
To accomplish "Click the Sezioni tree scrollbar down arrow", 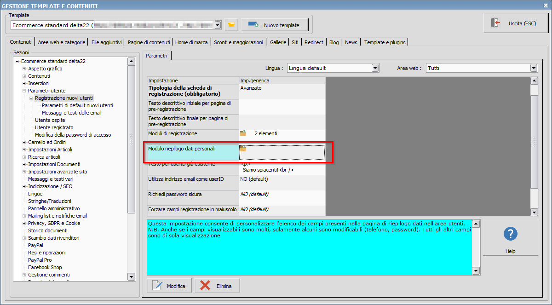I will [x=131, y=276].
